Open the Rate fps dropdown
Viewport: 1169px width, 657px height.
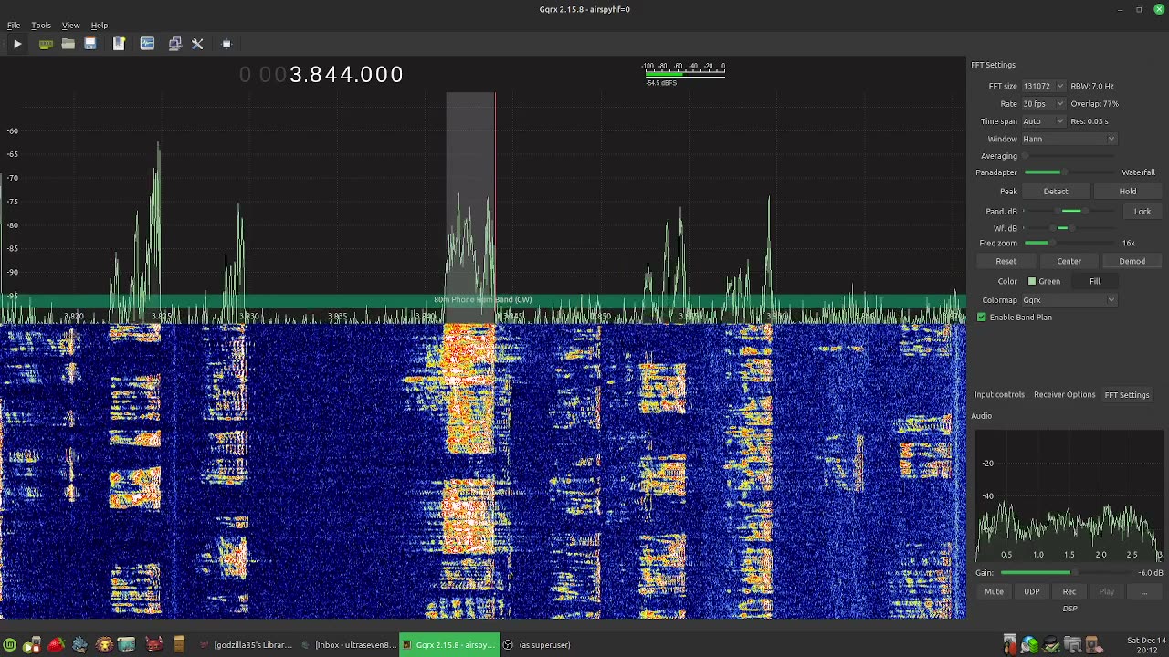[1043, 104]
